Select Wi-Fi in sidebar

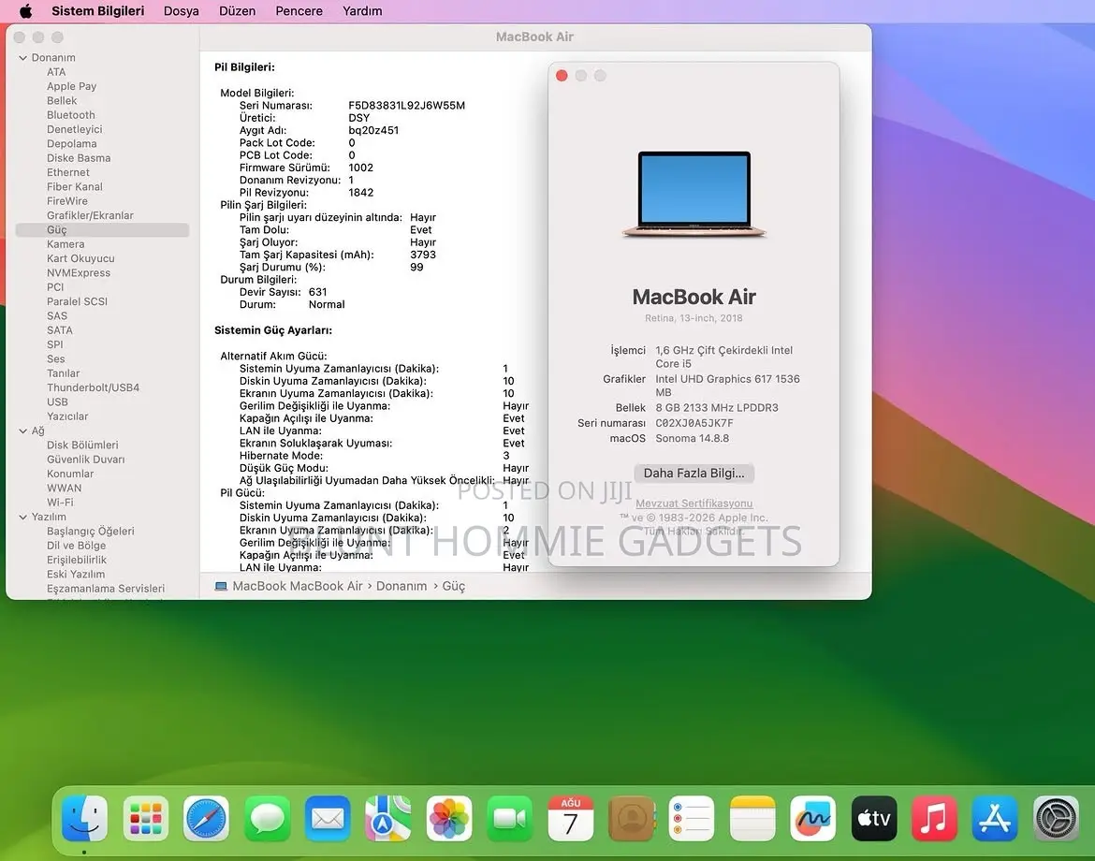pyautogui.click(x=59, y=502)
